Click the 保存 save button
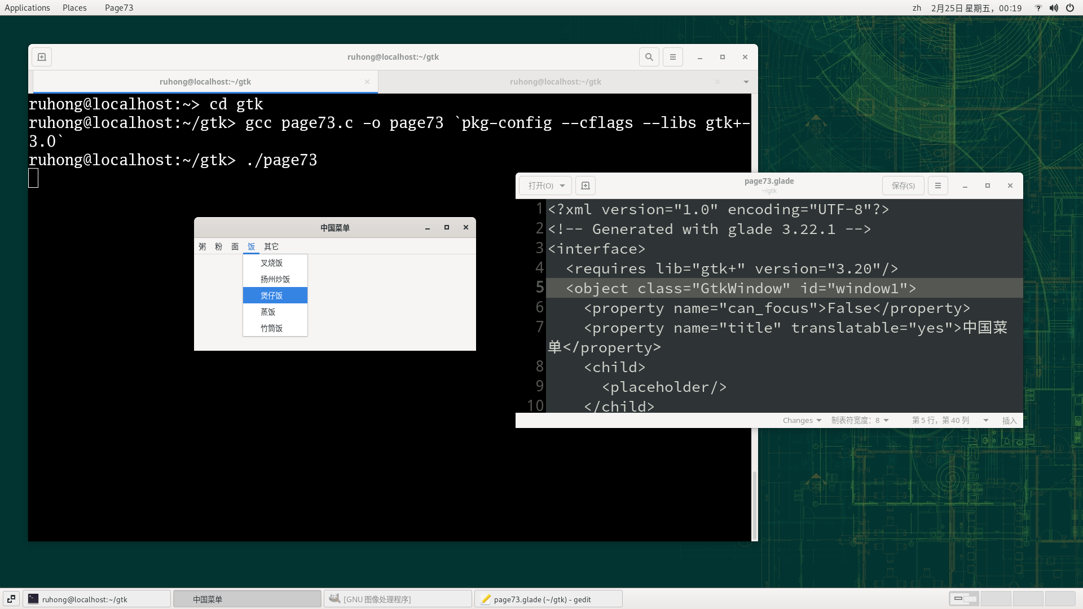This screenshot has height=609, width=1083. tap(903, 186)
